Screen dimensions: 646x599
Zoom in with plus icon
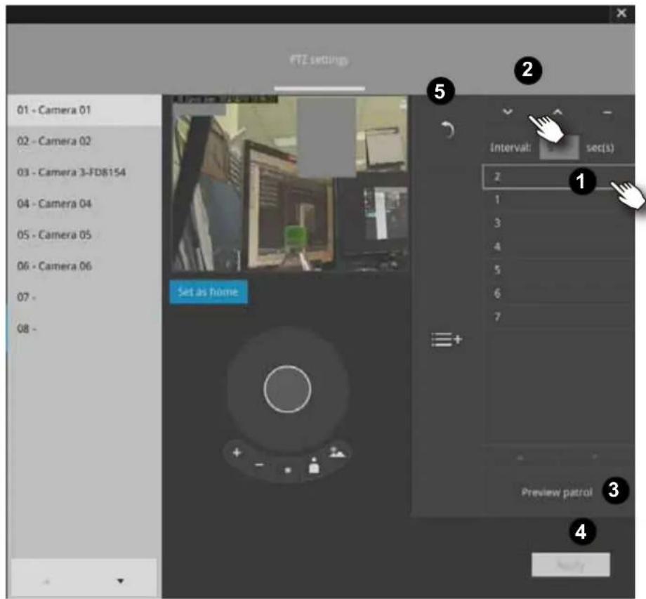[x=237, y=453]
